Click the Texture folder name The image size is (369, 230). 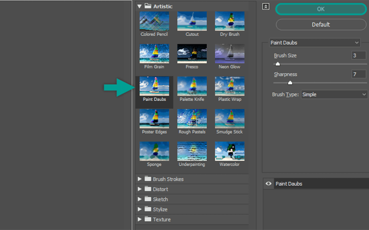click(162, 219)
